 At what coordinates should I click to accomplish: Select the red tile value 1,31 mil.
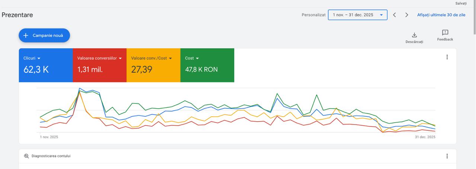point(90,69)
